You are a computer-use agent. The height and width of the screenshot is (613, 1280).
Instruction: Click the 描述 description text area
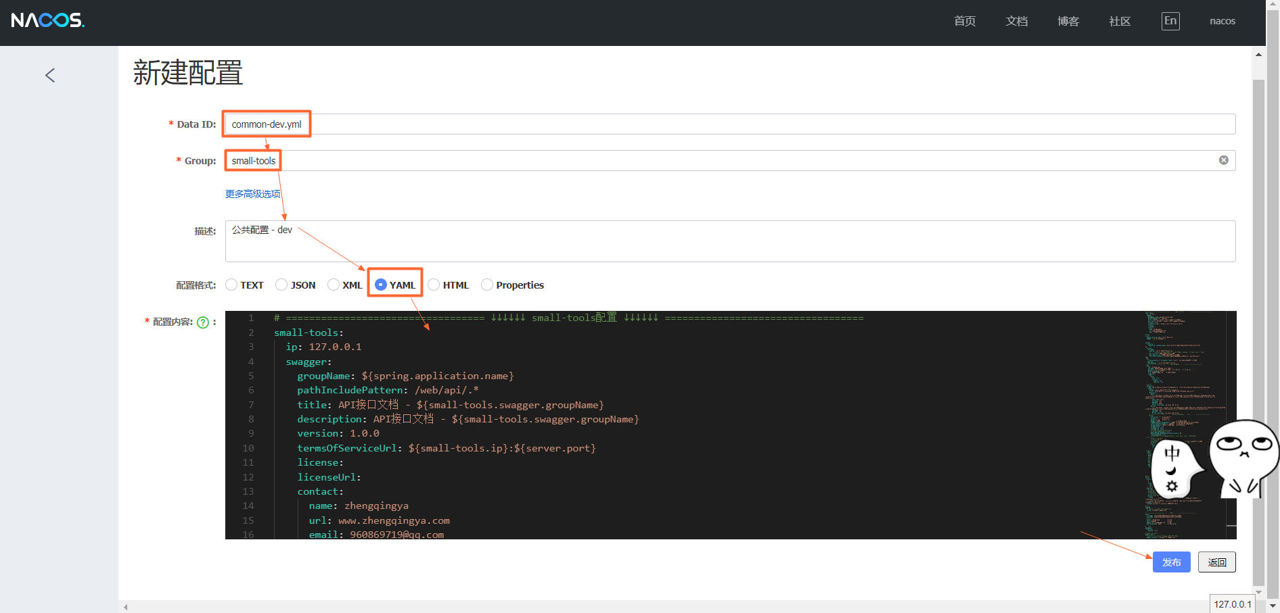[x=730, y=241]
